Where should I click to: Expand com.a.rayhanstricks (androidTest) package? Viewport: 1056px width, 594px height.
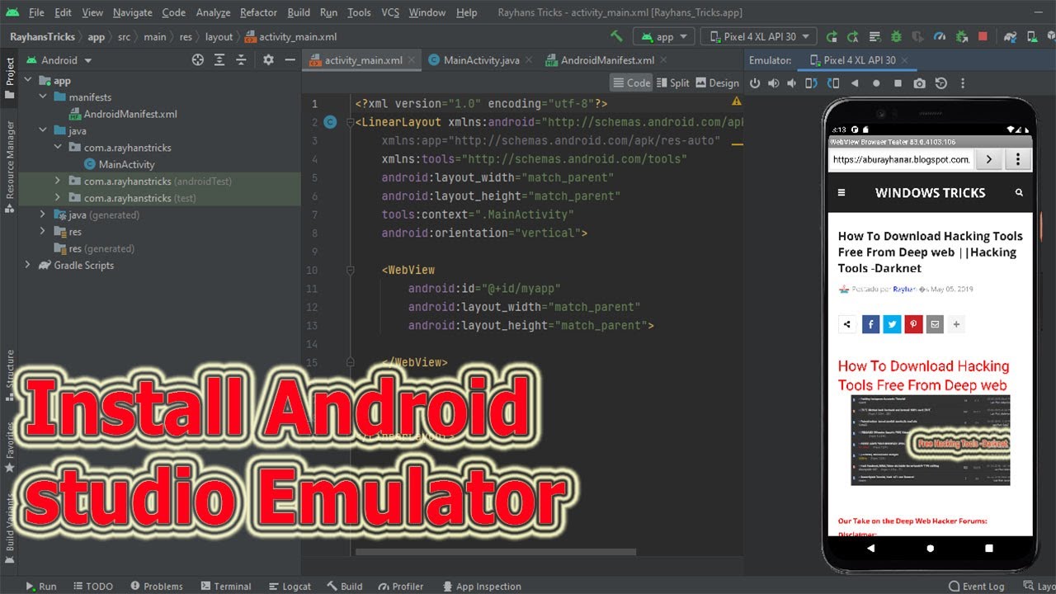point(58,181)
